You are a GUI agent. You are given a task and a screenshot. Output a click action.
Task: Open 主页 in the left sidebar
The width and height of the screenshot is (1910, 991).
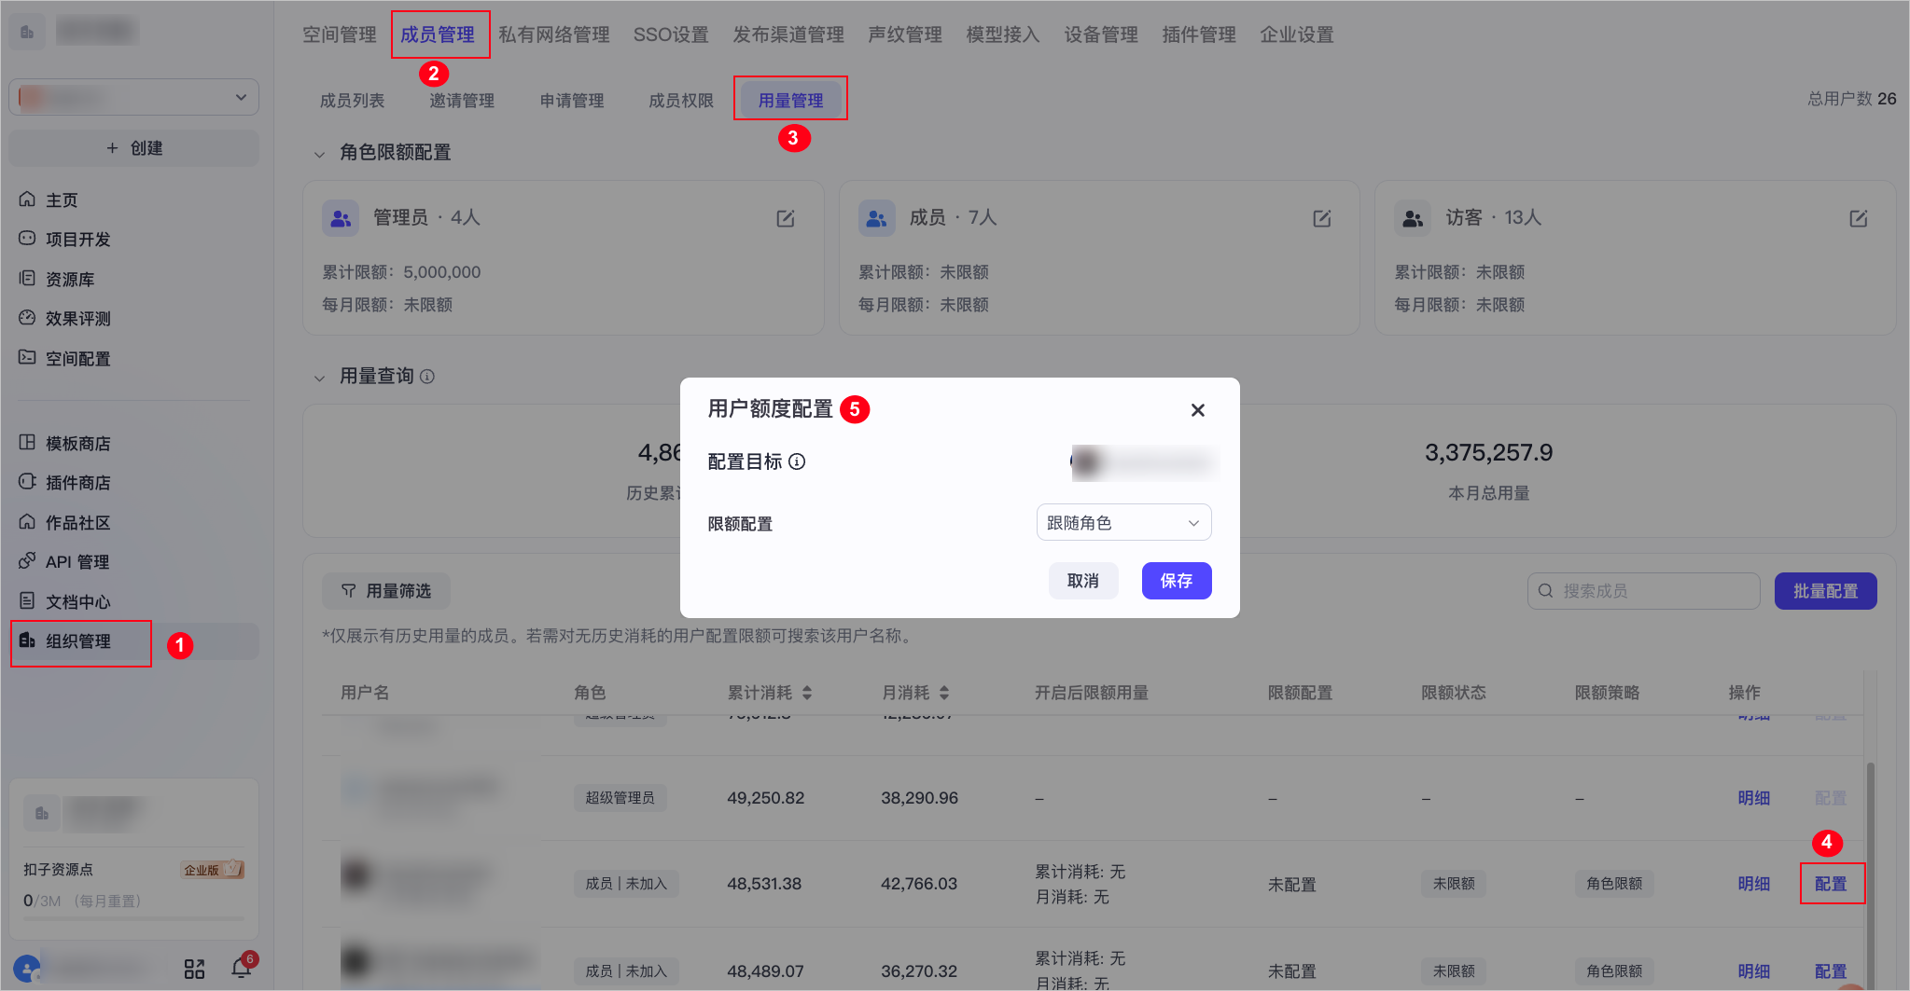pyautogui.click(x=133, y=200)
